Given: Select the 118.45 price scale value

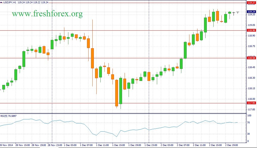Looking at the screenshot, I should click(x=251, y=67).
